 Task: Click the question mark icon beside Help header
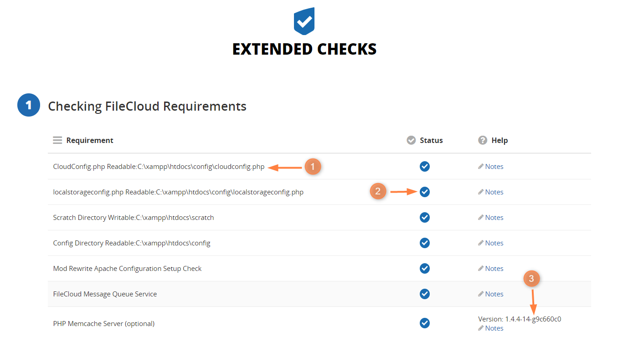point(482,140)
